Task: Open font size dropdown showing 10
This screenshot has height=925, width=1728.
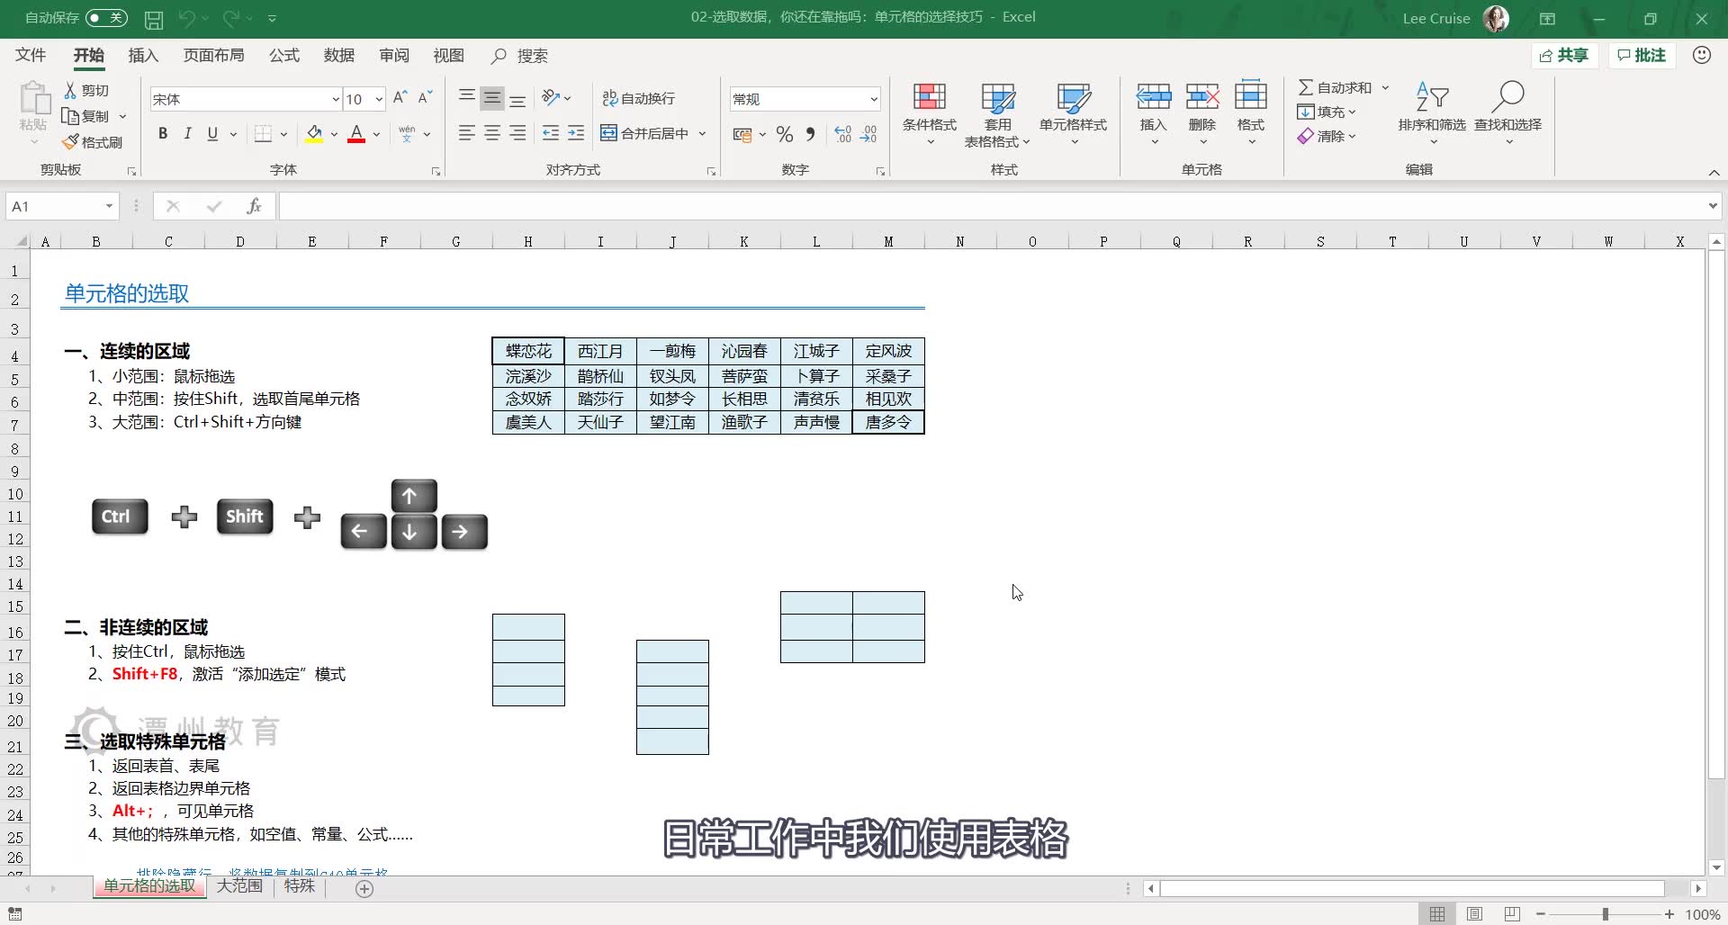Action: (379, 99)
